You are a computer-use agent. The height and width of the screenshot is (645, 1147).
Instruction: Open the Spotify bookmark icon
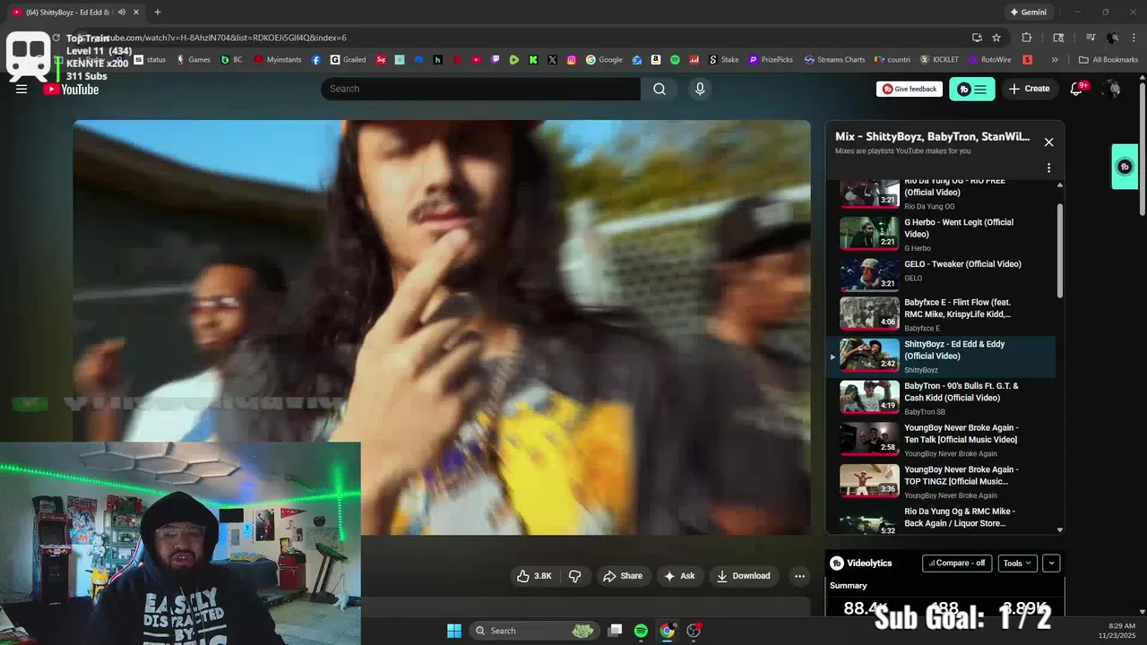pyautogui.click(x=675, y=60)
